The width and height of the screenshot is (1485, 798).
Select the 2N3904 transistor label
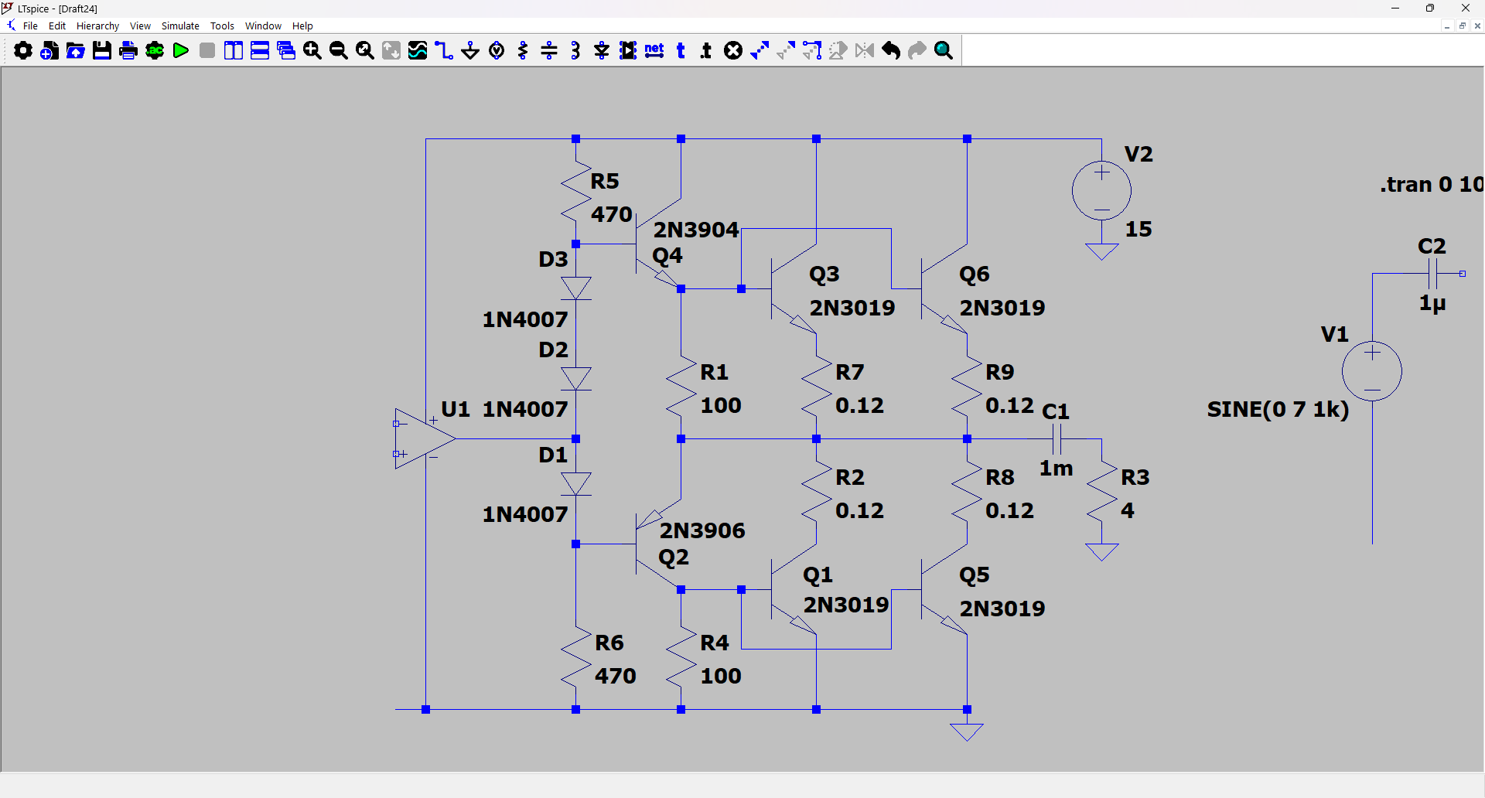[x=696, y=230]
